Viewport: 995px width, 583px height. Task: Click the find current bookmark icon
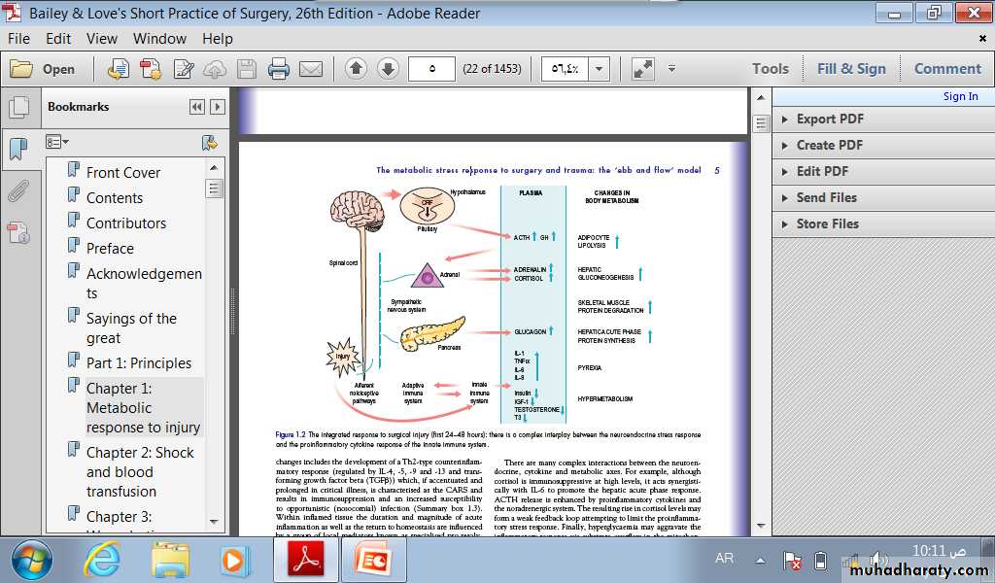(209, 143)
